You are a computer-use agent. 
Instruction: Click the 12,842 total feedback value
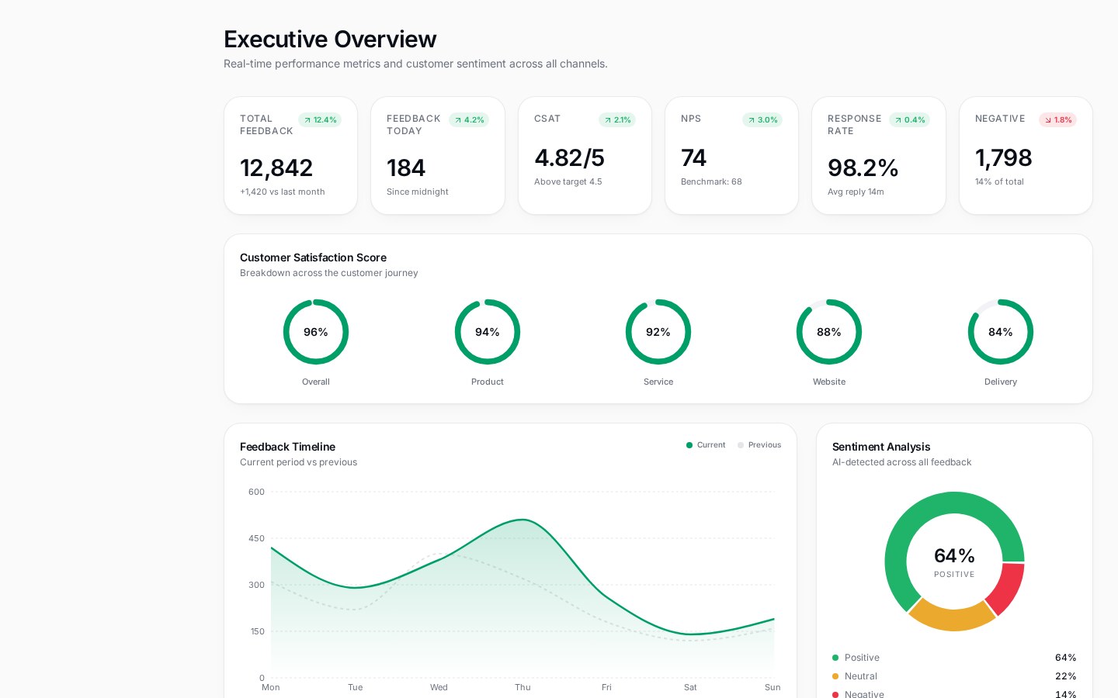276,168
